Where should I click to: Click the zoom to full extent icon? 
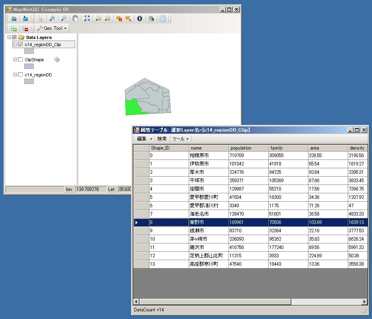tap(87, 18)
